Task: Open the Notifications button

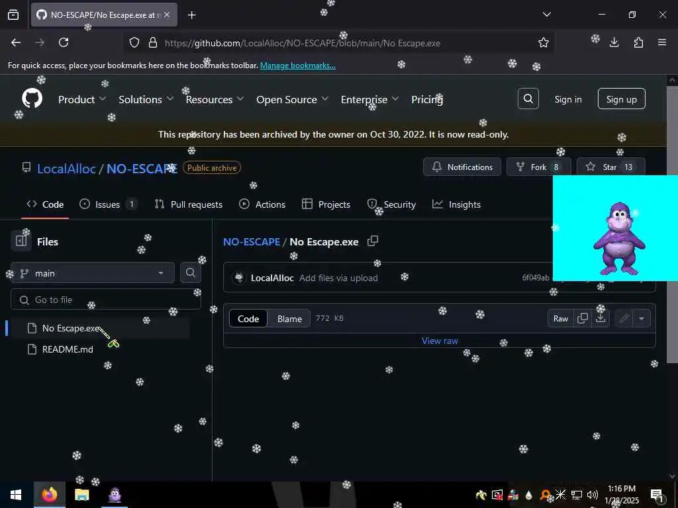Action: click(461, 167)
